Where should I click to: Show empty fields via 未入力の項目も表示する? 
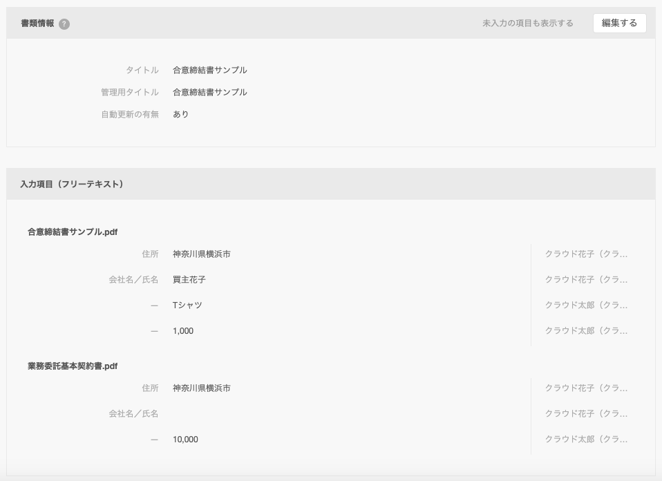click(x=527, y=23)
